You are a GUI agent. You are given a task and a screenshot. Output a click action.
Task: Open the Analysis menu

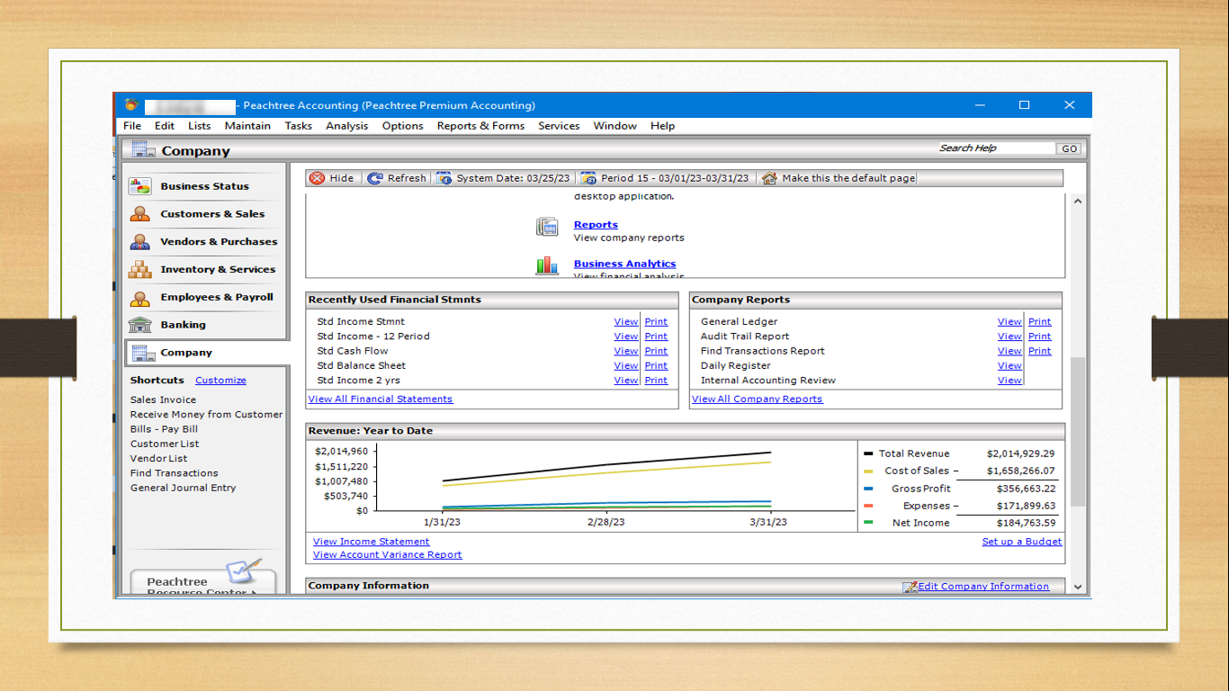point(347,126)
